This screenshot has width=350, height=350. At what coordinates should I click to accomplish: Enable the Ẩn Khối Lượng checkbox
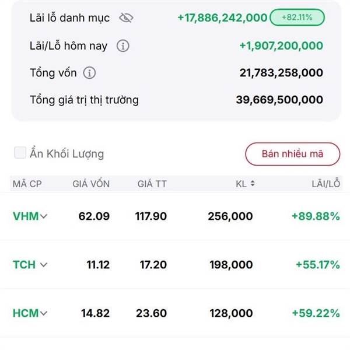20,153
